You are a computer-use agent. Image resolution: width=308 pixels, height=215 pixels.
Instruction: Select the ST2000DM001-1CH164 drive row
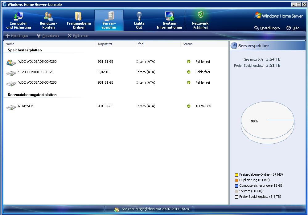[116, 72]
